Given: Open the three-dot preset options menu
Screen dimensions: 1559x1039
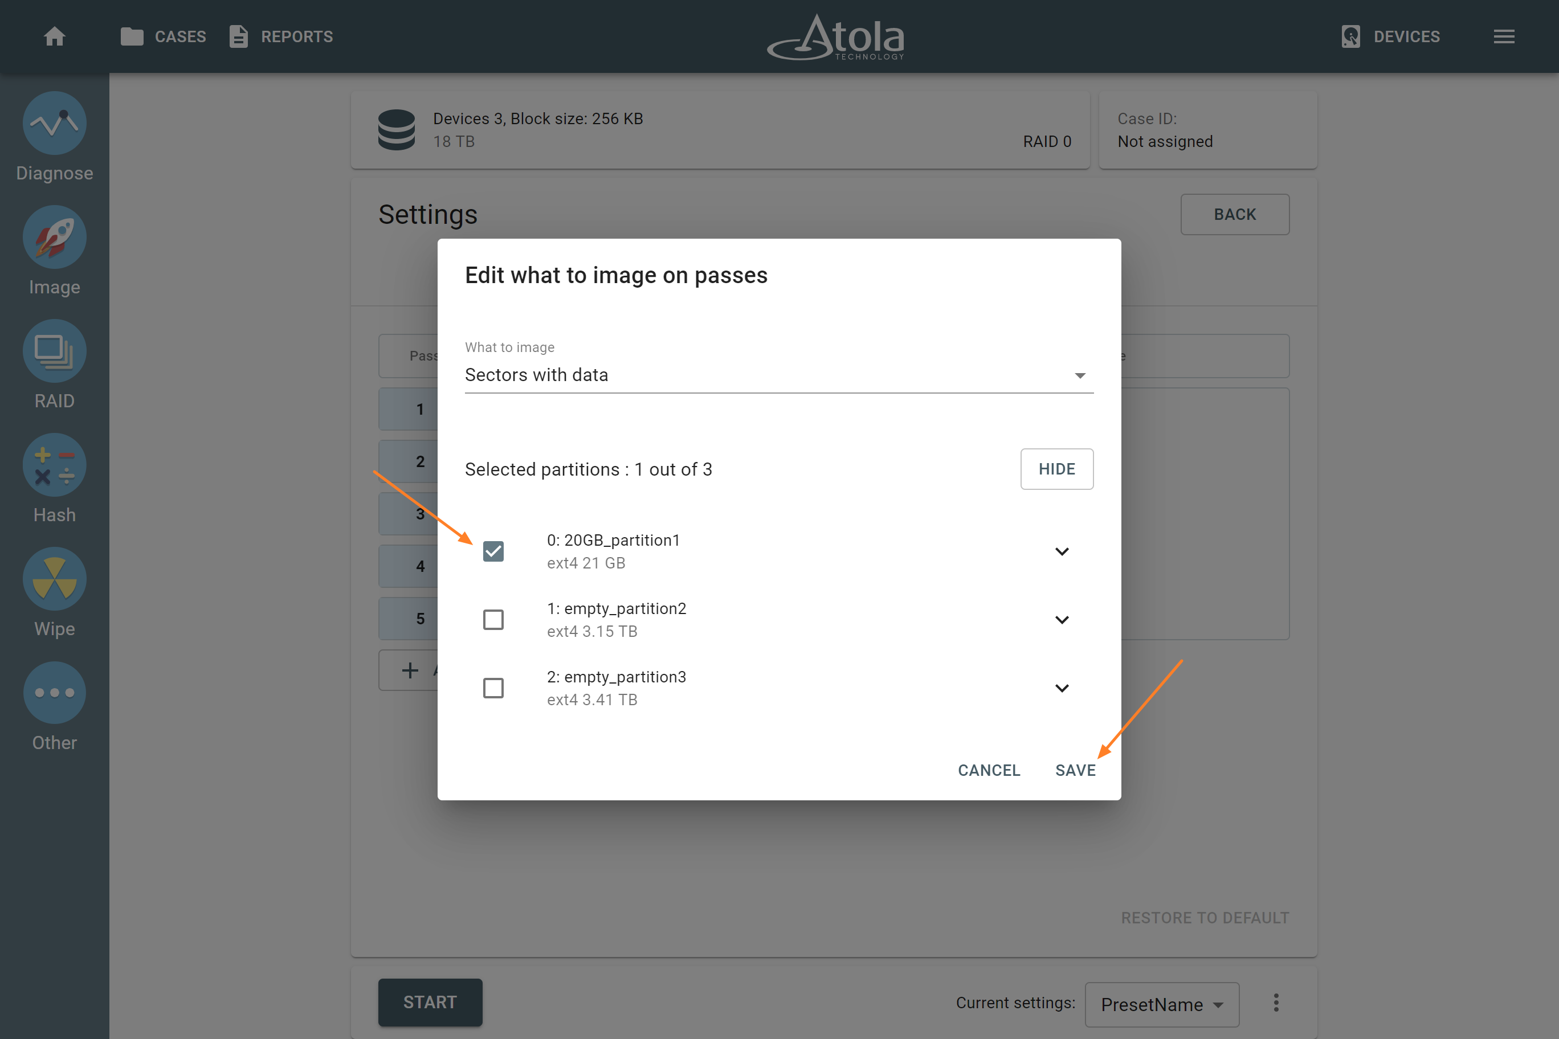Looking at the screenshot, I should tap(1276, 1003).
